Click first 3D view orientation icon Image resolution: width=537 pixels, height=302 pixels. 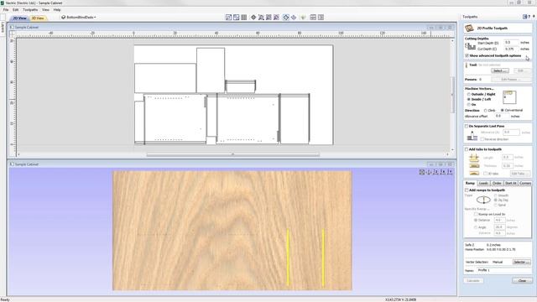point(422,172)
